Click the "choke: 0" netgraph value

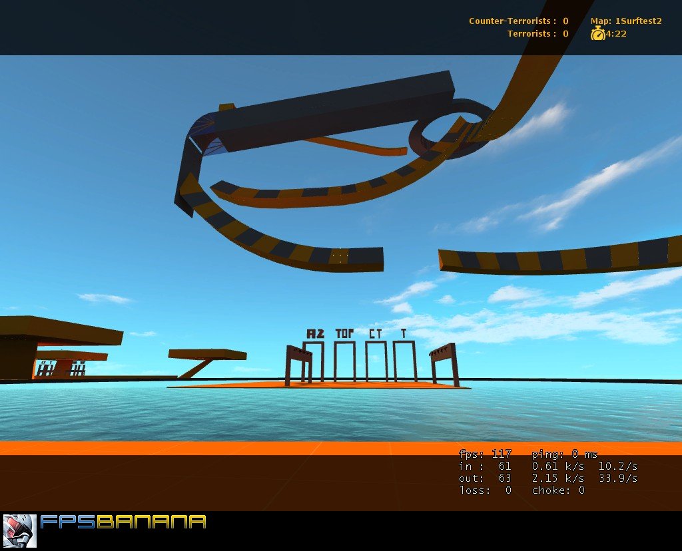[558, 490]
